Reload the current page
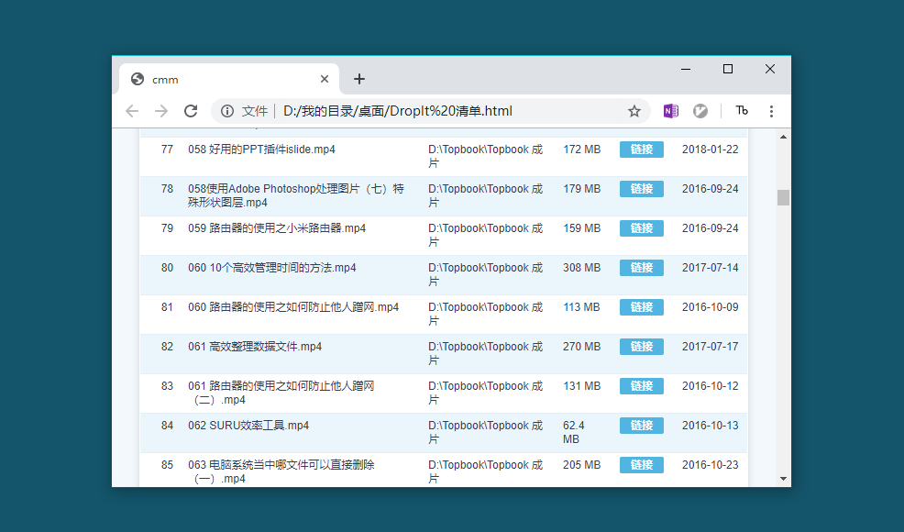This screenshot has width=904, height=532. 191,110
